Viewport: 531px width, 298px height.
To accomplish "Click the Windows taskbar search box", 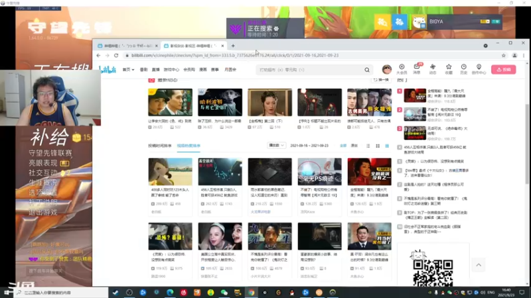I will (61, 293).
